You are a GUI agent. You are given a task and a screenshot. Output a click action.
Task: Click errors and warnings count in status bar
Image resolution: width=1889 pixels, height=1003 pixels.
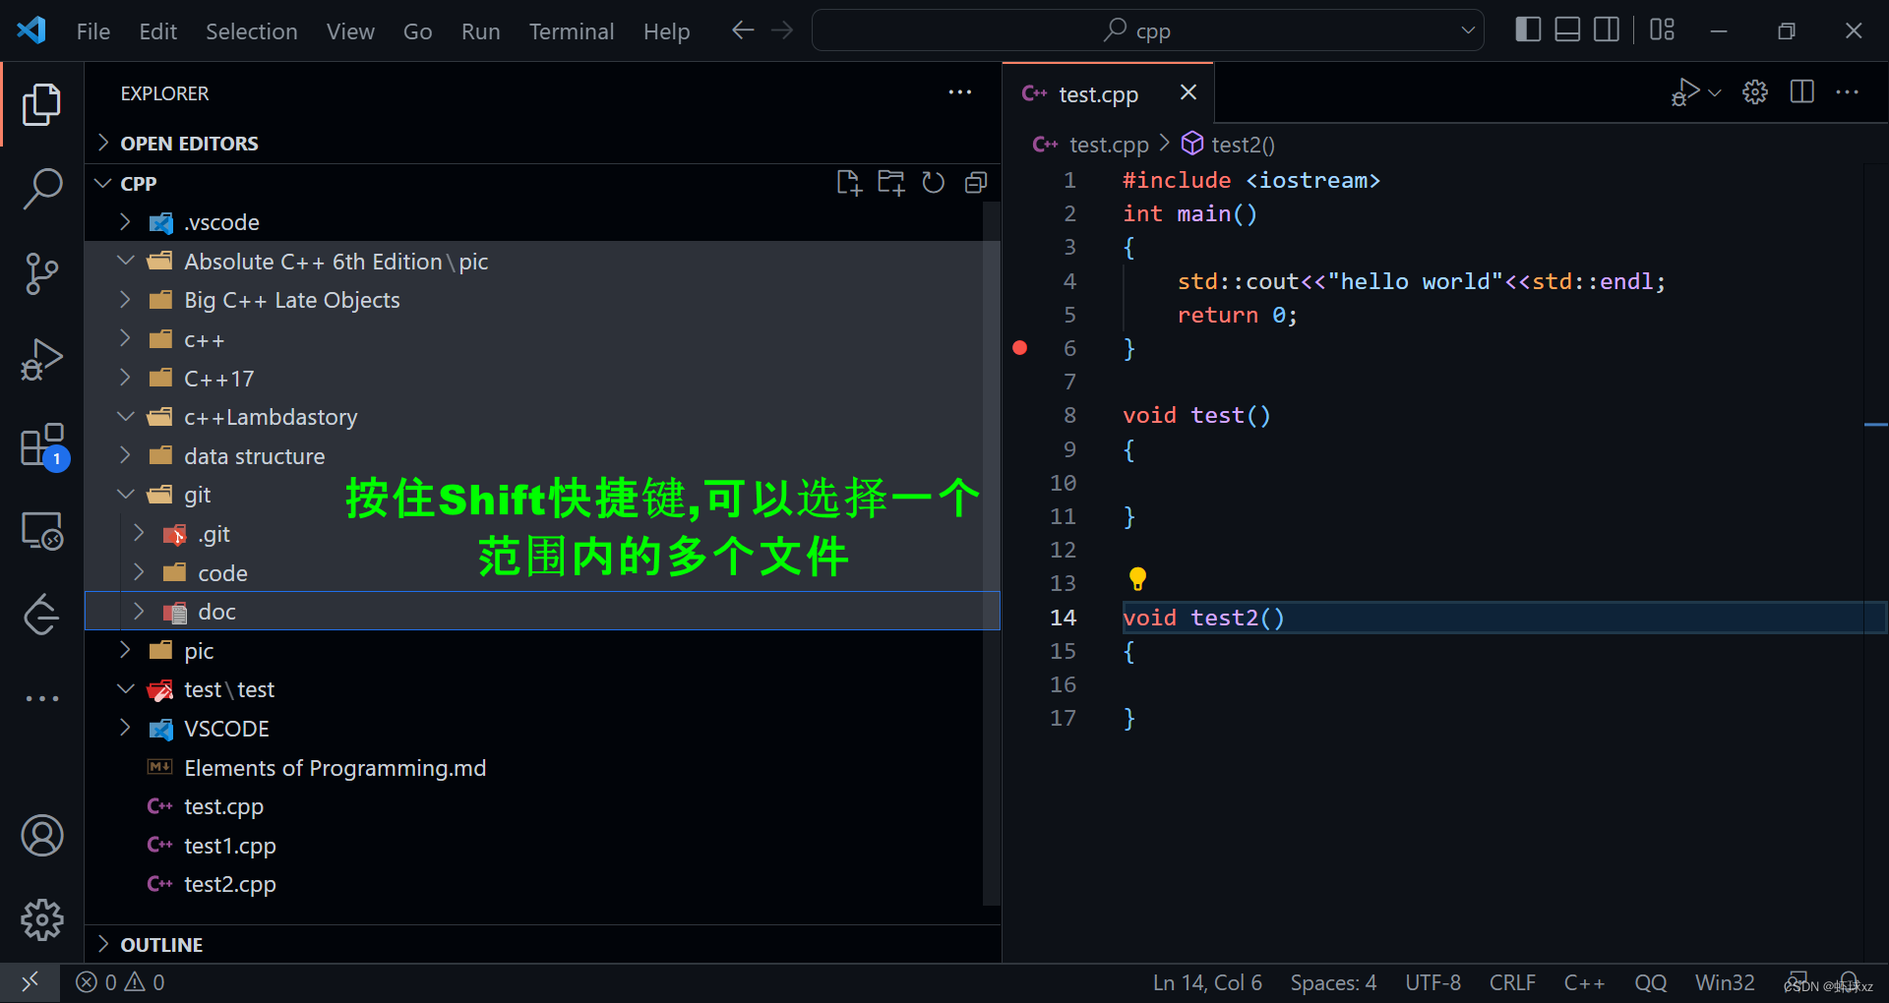point(121,982)
